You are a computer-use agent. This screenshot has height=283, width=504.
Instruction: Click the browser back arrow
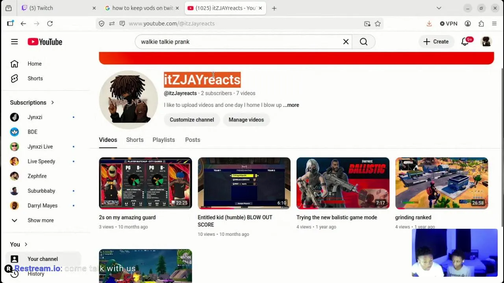pos(23,24)
